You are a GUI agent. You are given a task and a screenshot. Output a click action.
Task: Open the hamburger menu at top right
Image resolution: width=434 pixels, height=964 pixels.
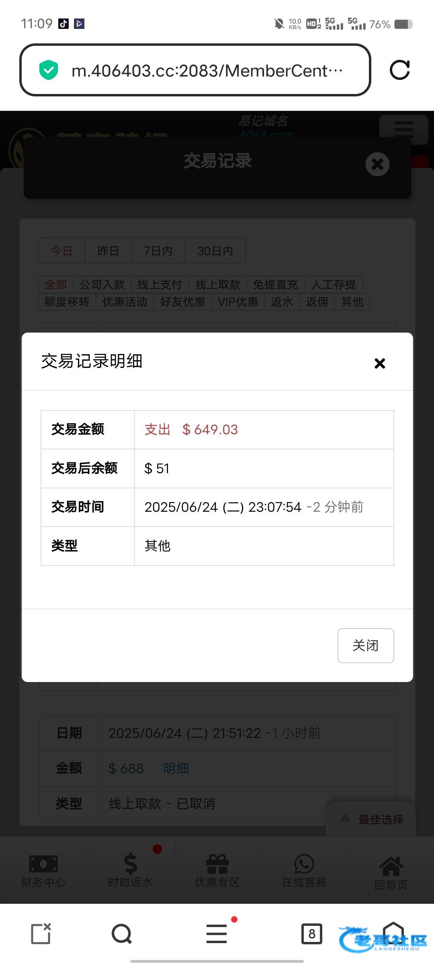(403, 129)
